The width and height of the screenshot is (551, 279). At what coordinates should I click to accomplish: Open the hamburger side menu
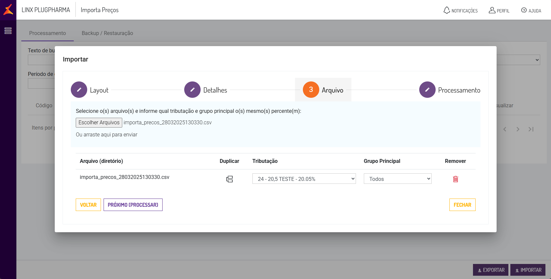click(x=8, y=31)
